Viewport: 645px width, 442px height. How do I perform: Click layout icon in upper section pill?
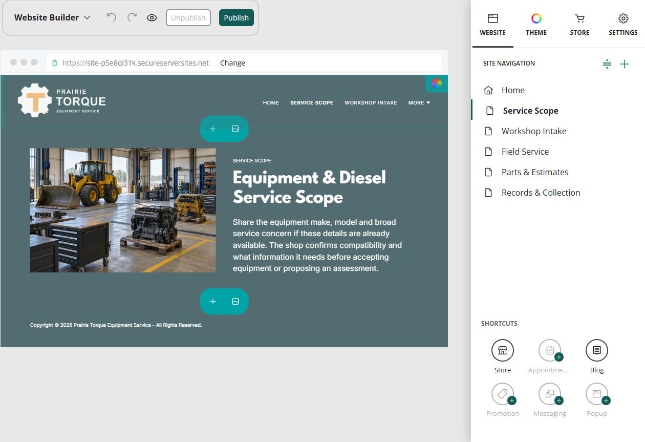235,129
